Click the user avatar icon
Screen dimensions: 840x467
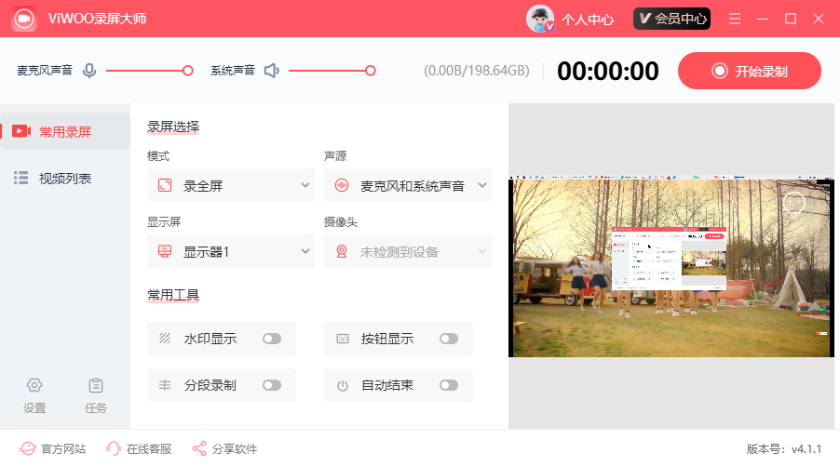click(540, 19)
